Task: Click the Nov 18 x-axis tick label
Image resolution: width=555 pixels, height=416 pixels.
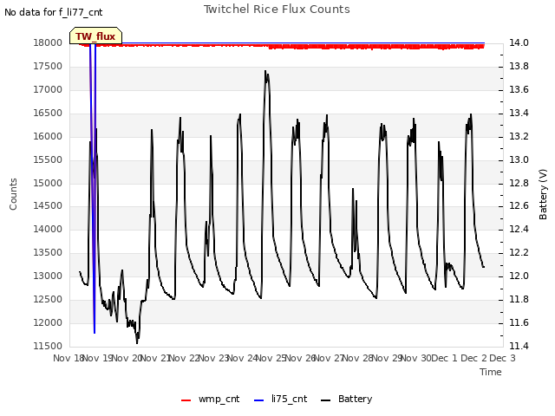Action: click(x=69, y=358)
